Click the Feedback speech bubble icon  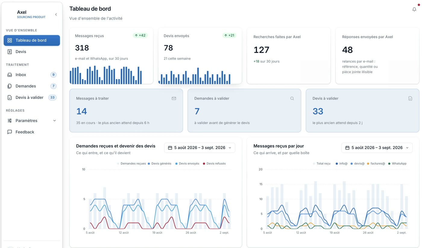pos(10,132)
